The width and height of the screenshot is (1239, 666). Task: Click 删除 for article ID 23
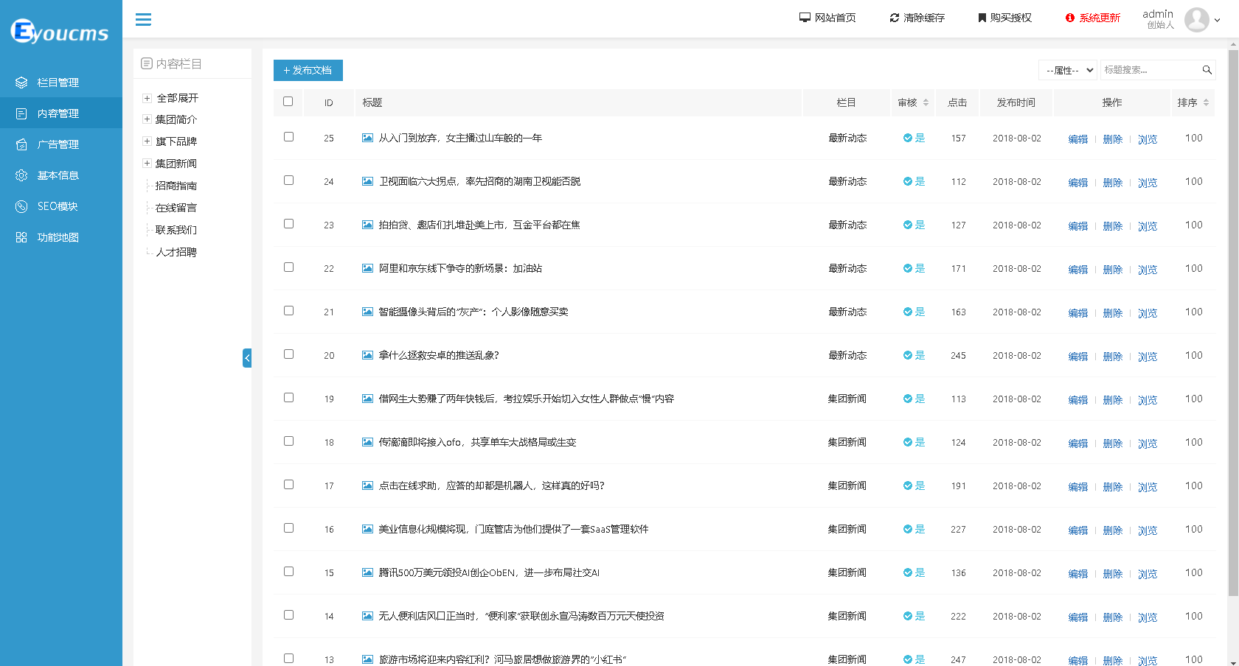[1113, 226]
